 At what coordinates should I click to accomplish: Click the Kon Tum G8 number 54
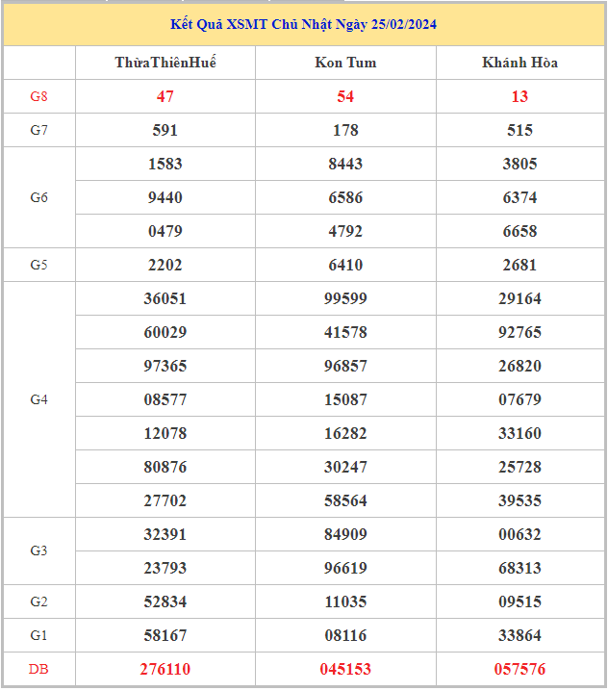(345, 96)
